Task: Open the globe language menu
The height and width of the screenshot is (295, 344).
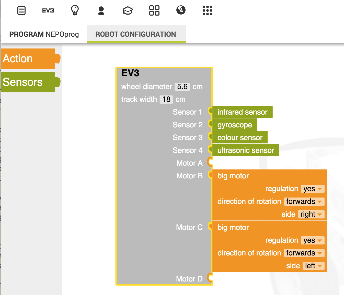Action: click(181, 10)
